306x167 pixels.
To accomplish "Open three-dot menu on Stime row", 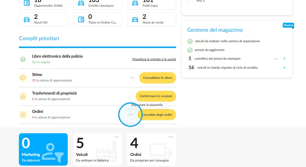I will (x=133, y=78).
